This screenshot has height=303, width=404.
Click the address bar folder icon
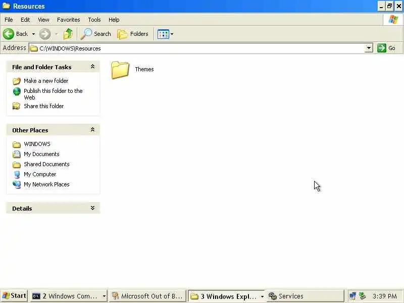(x=34, y=48)
